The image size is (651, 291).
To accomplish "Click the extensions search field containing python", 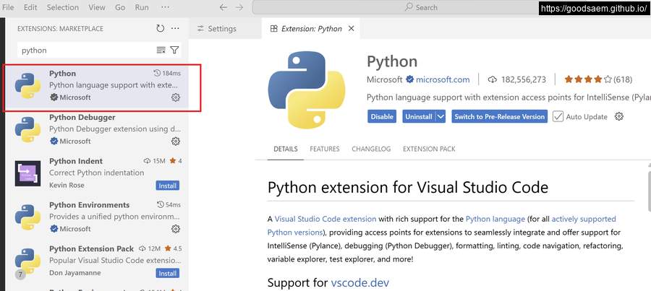I will [85, 51].
